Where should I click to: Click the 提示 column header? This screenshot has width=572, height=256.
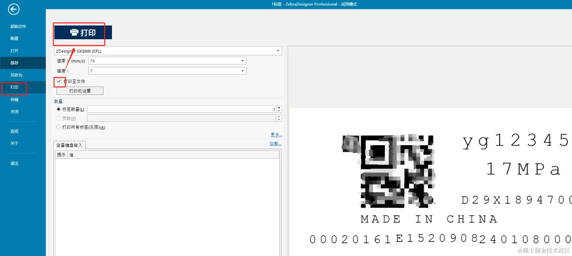pyautogui.click(x=61, y=155)
